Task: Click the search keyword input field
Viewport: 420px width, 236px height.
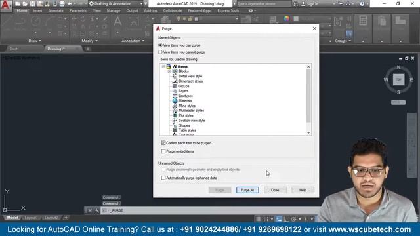Action: [x=264, y=4]
